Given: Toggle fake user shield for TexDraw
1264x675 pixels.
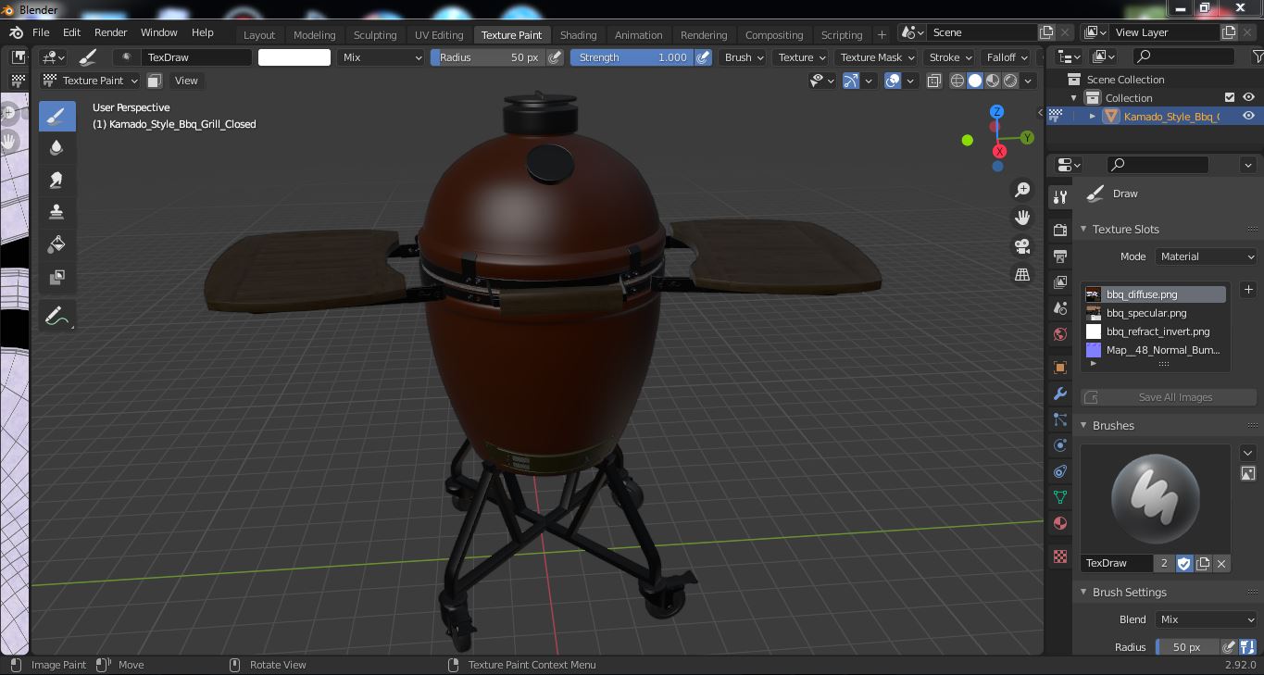Looking at the screenshot, I should click(x=1184, y=563).
